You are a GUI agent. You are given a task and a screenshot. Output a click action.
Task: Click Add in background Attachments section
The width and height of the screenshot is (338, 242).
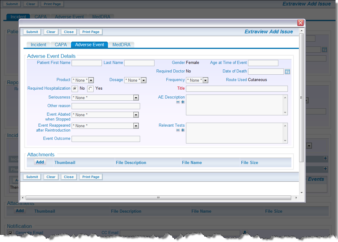point(20,211)
